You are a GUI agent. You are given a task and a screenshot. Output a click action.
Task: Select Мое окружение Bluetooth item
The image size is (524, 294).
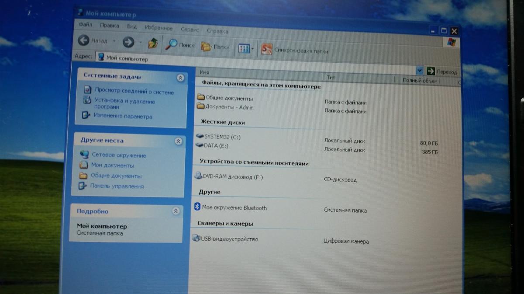230,207
